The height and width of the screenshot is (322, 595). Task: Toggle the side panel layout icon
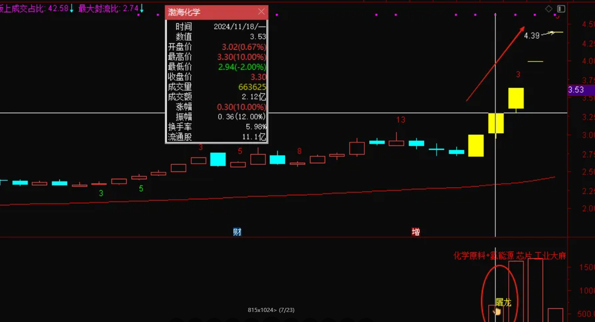tap(561, 9)
